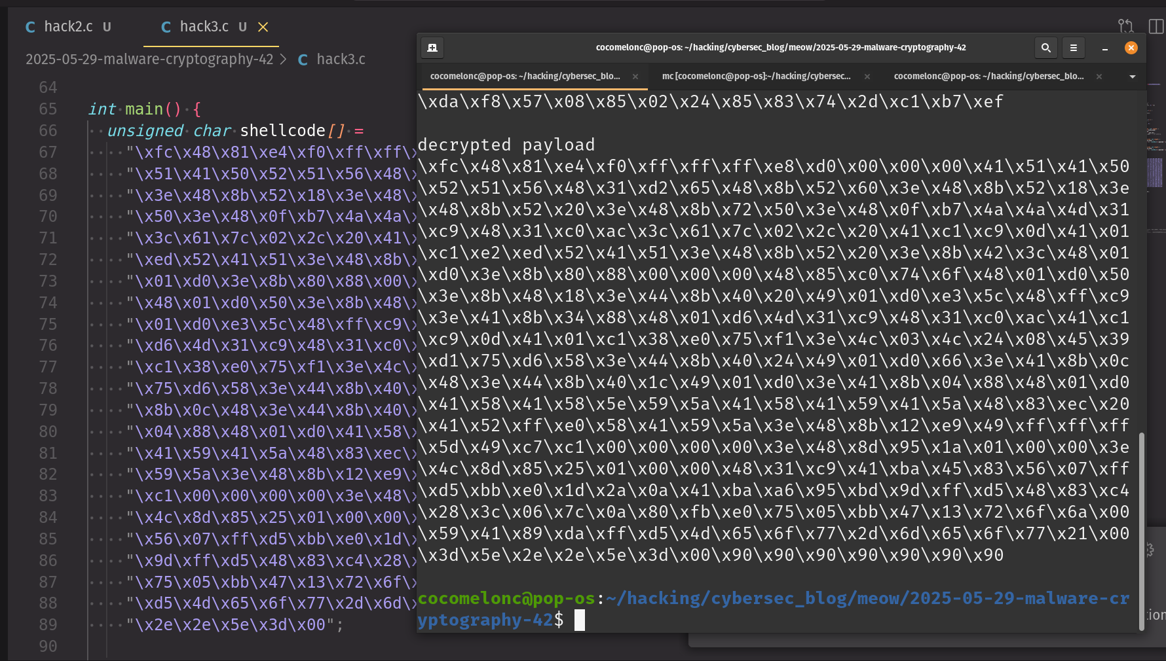
Task: Select the hack3.c editor tab
Action: coord(204,27)
